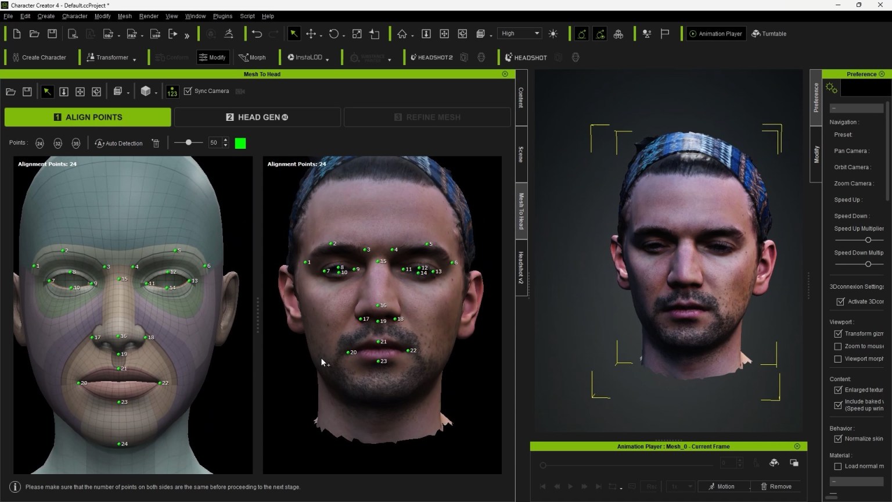This screenshot has width=892, height=502.
Task: Click the green point color swatch
Action: point(240,143)
